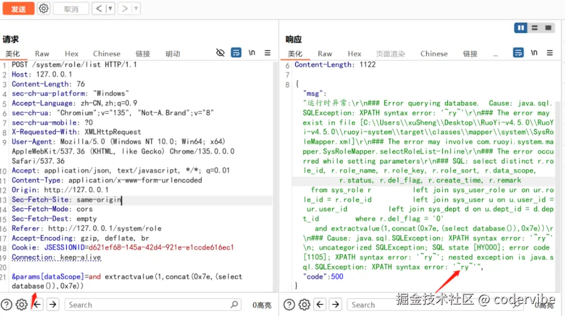
Task: Toggle \n non-printable chars in request panel
Action: [x=252, y=53]
